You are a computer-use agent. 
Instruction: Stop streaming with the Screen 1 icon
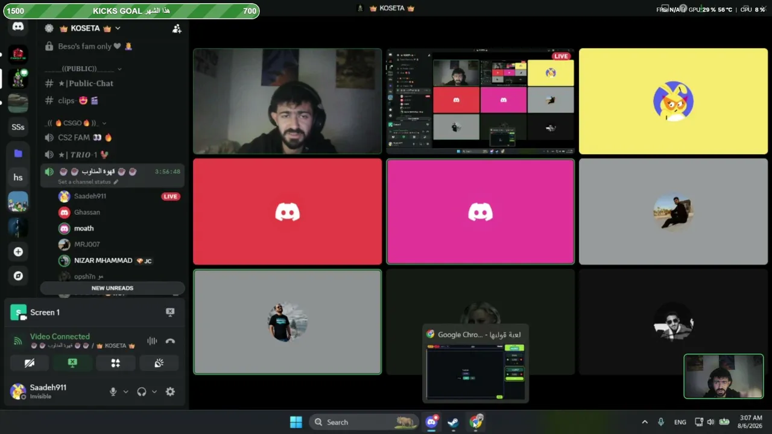click(170, 312)
